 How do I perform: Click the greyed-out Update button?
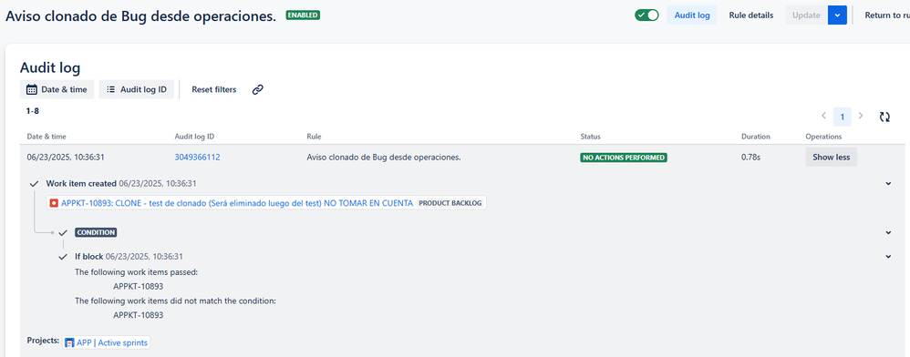pos(806,15)
